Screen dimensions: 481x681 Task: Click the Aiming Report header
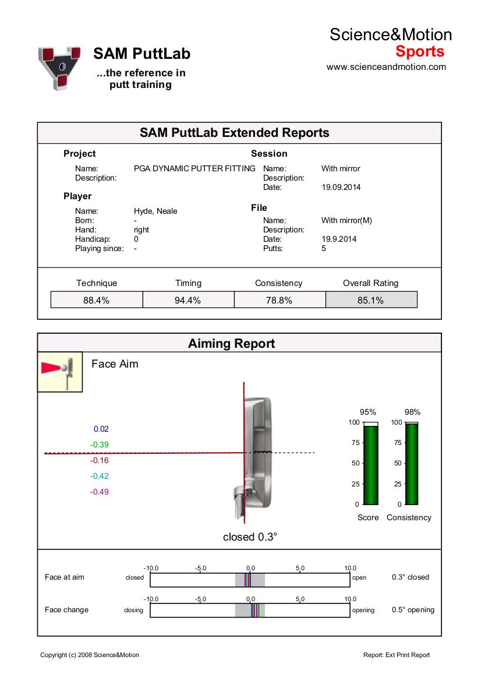click(x=231, y=344)
